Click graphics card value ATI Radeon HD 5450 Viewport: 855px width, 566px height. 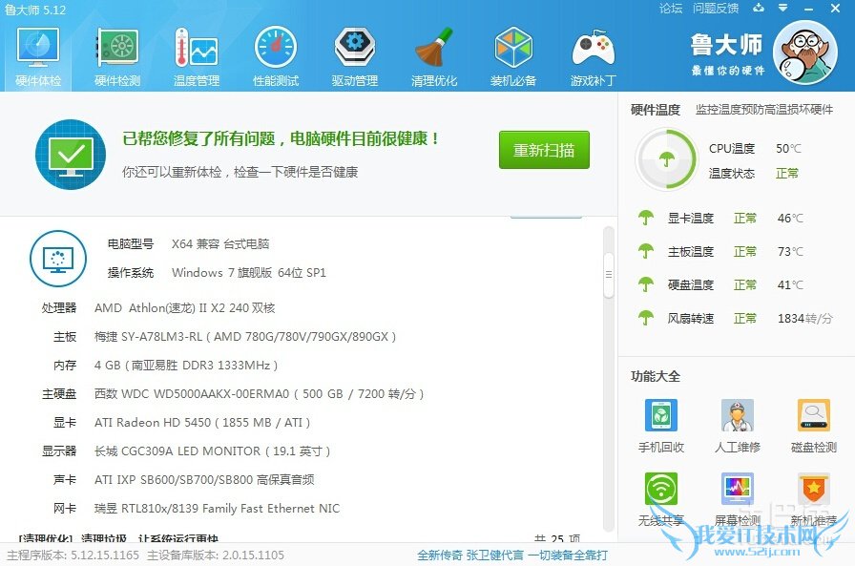click(202, 423)
